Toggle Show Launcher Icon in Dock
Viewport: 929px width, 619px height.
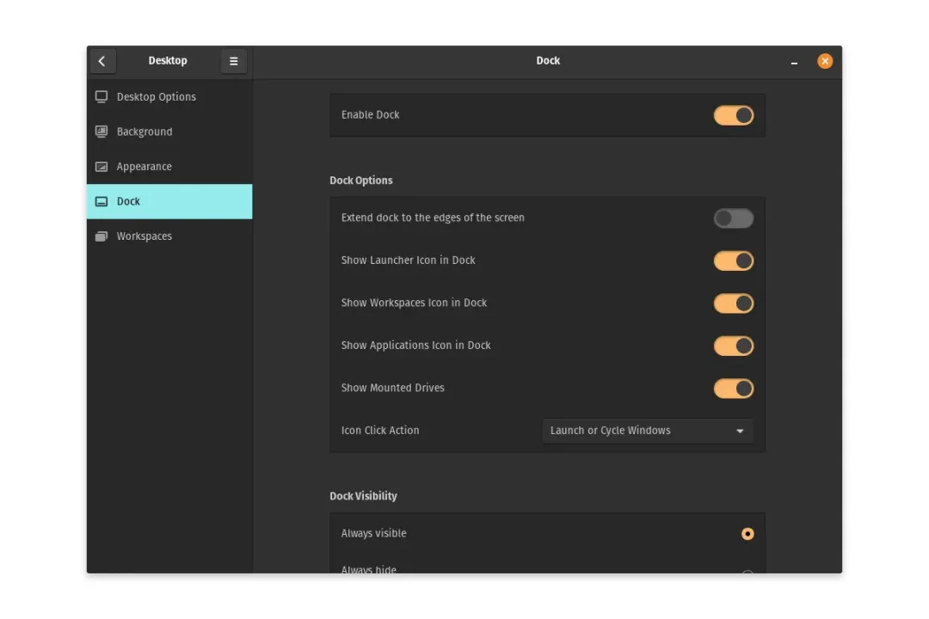click(x=734, y=260)
